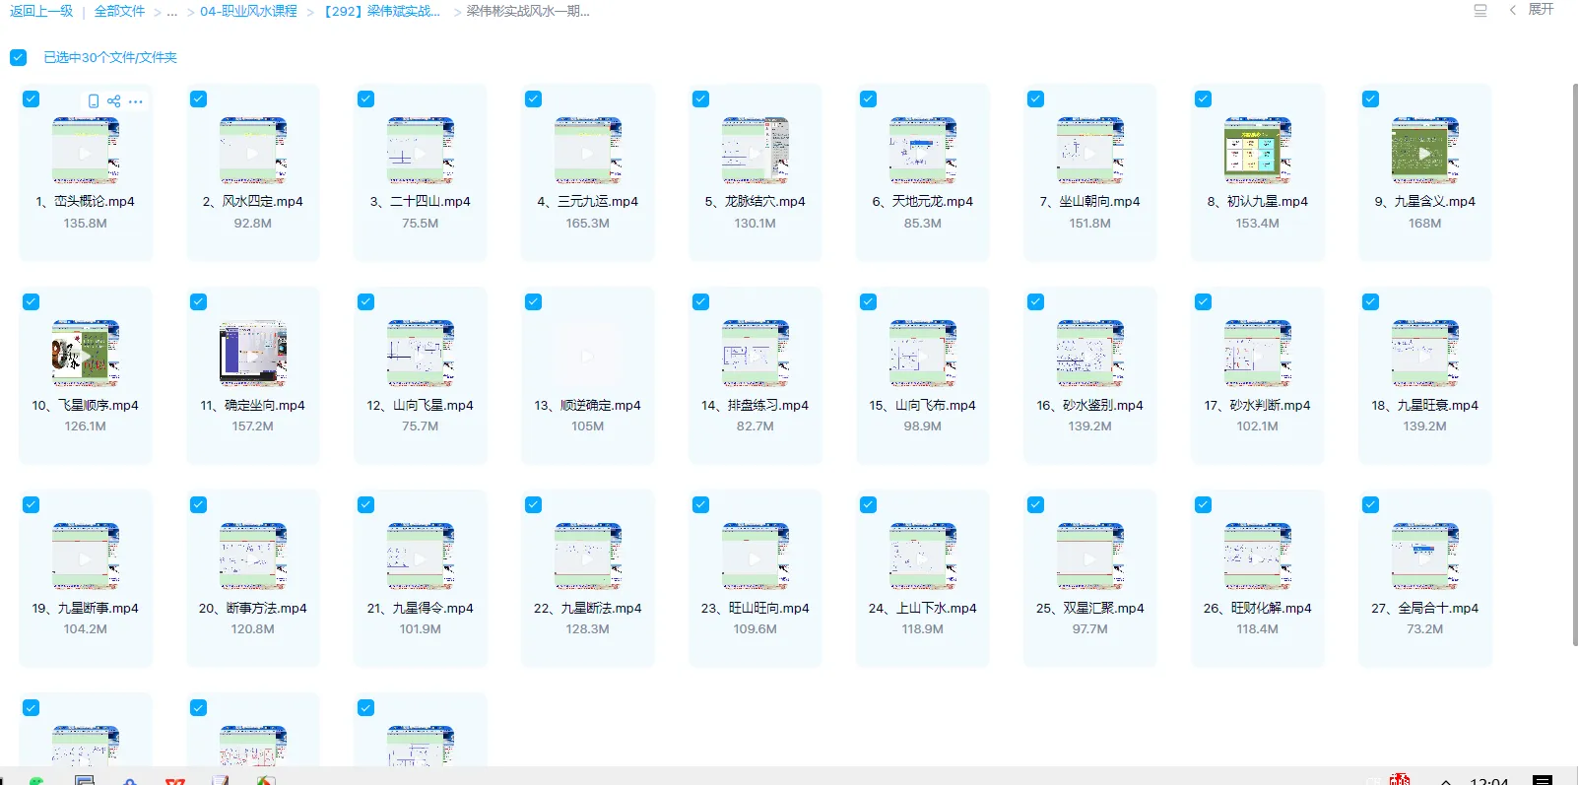
Task: Click the 已选中30个文件/文件夹 selection label
Action: [x=110, y=57]
